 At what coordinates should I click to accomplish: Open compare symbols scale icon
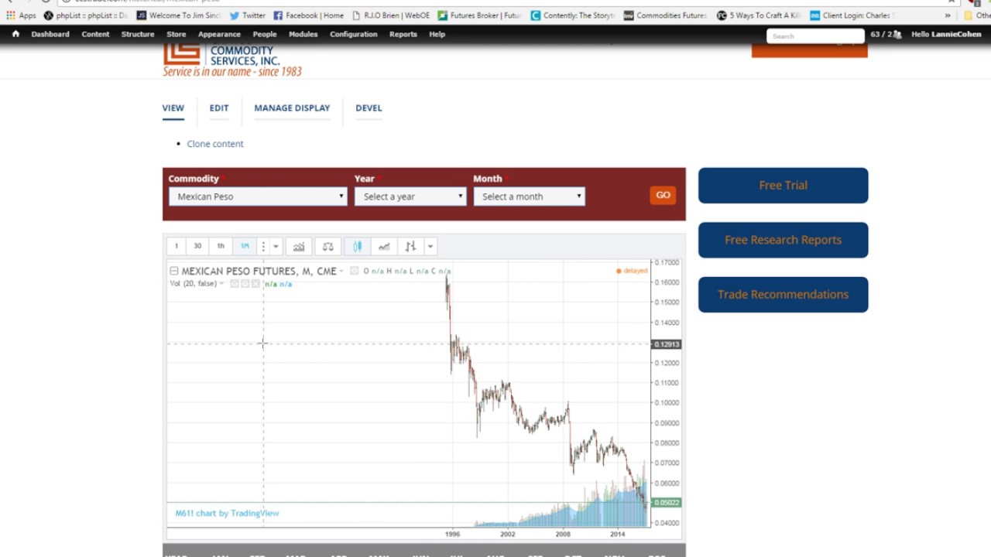pyautogui.click(x=328, y=246)
